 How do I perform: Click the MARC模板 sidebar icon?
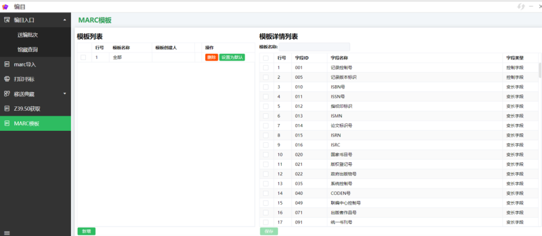[x=7, y=123]
